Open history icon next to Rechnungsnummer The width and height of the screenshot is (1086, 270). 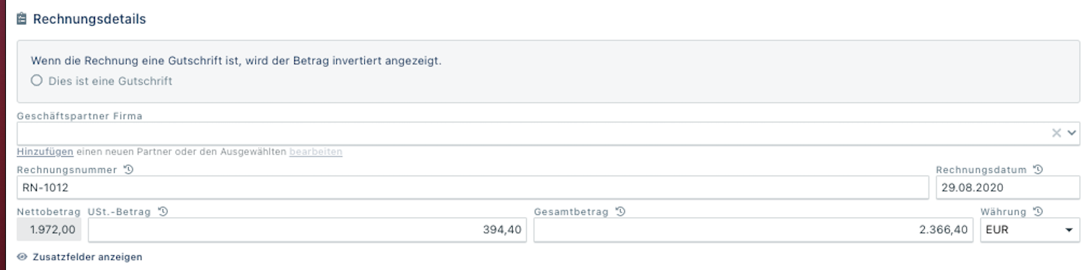(128, 170)
